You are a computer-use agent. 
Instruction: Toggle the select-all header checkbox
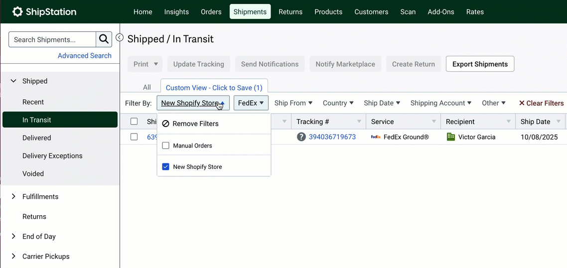[x=134, y=122]
